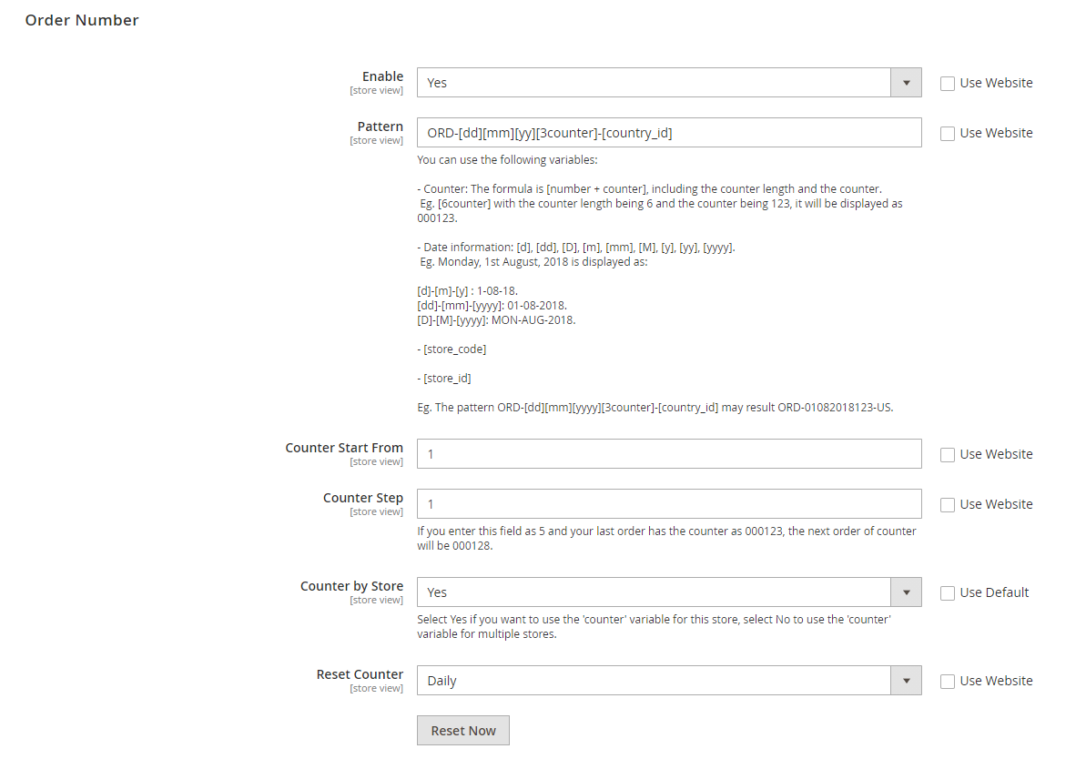Click the Counter by Store label
This screenshot has width=1086, height=759.
tap(351, 586)
